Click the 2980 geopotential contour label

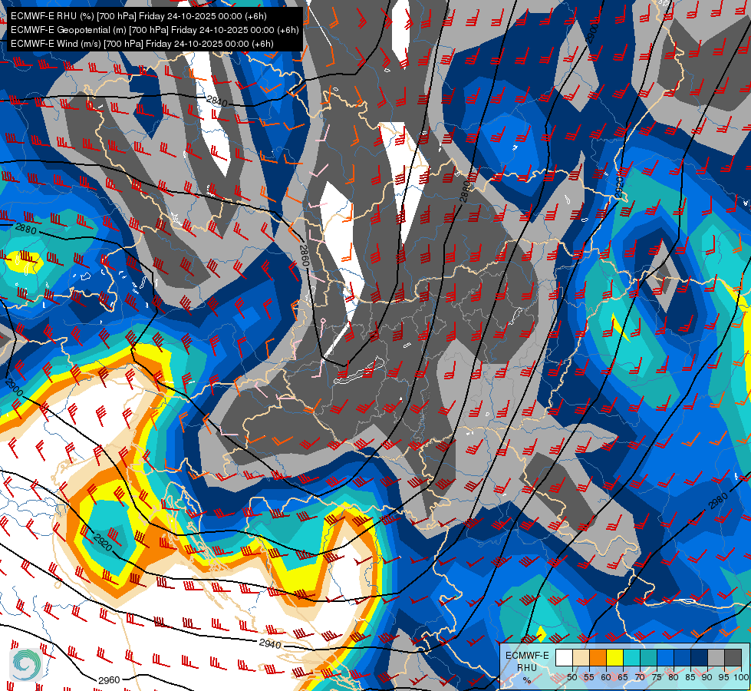pos(718,501)
